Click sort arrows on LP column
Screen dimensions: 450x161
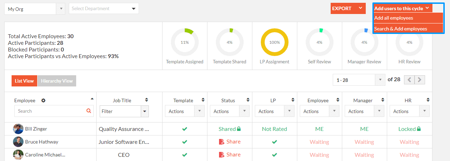(x=293, y=100)
